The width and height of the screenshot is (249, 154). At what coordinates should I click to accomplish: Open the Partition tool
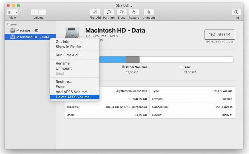point(109,12)
